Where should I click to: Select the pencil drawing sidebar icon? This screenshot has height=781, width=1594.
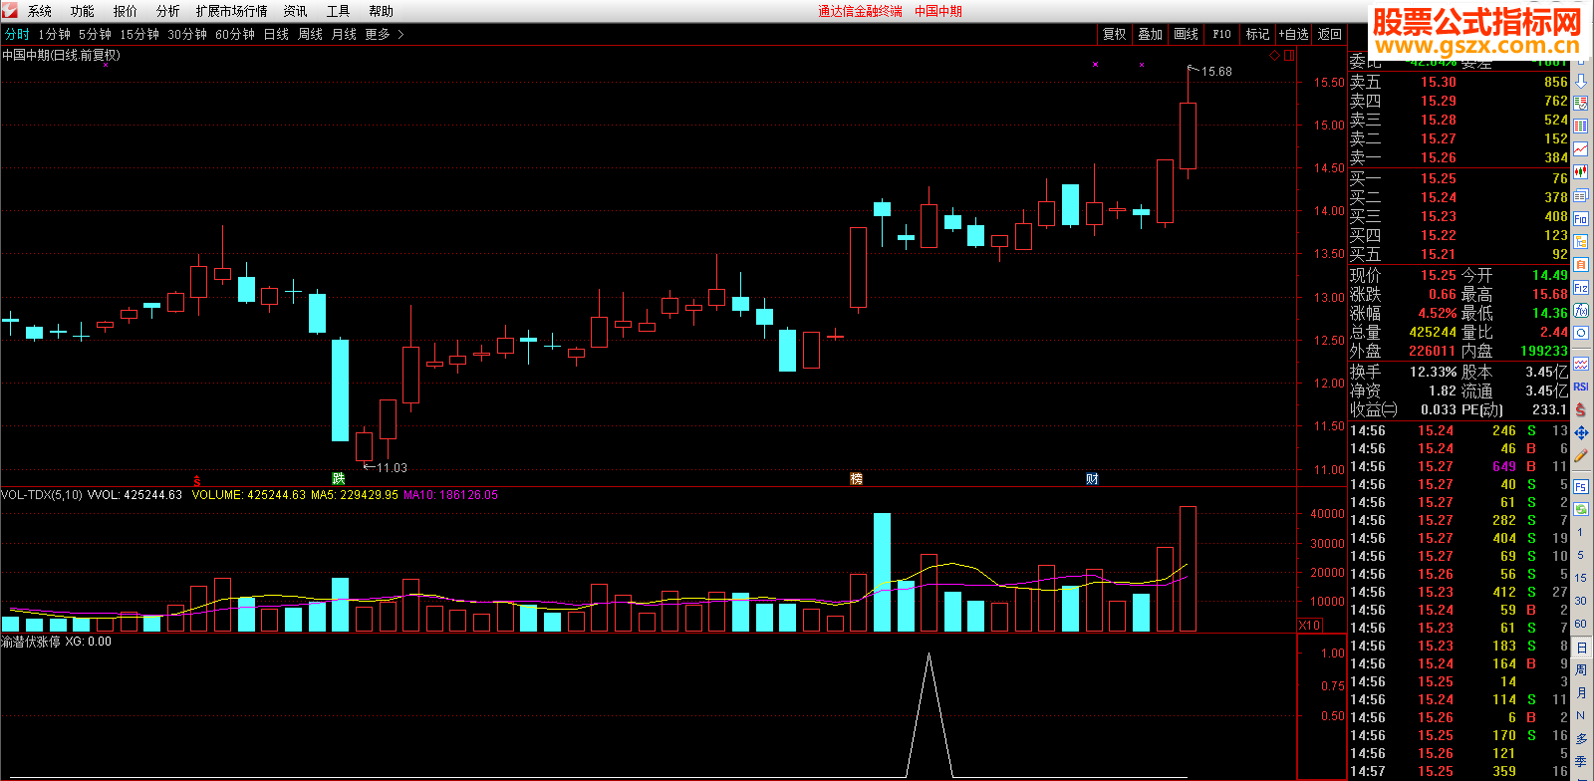pyautogui.click(x=1581, y=455)
